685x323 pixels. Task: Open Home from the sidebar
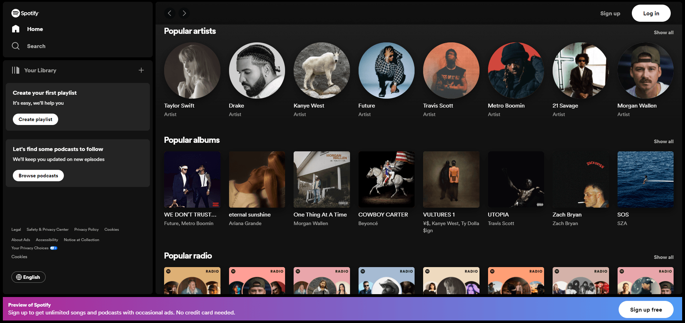tap(27, 29)
